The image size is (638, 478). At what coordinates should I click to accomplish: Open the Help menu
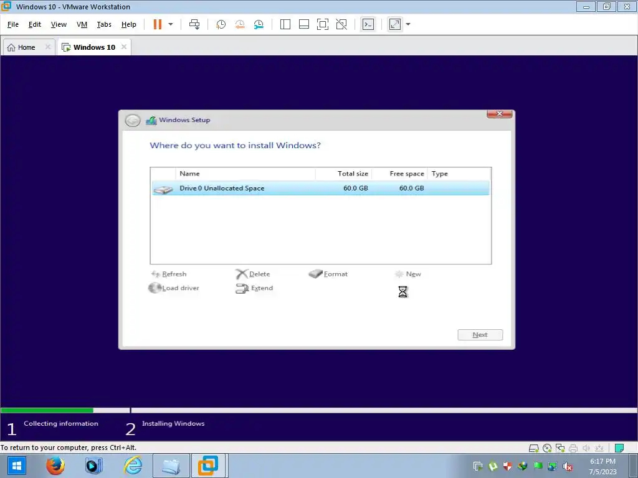[128, 24]
